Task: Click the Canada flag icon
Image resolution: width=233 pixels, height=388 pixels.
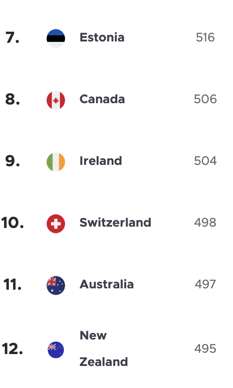Action: [x=56, y=100]
